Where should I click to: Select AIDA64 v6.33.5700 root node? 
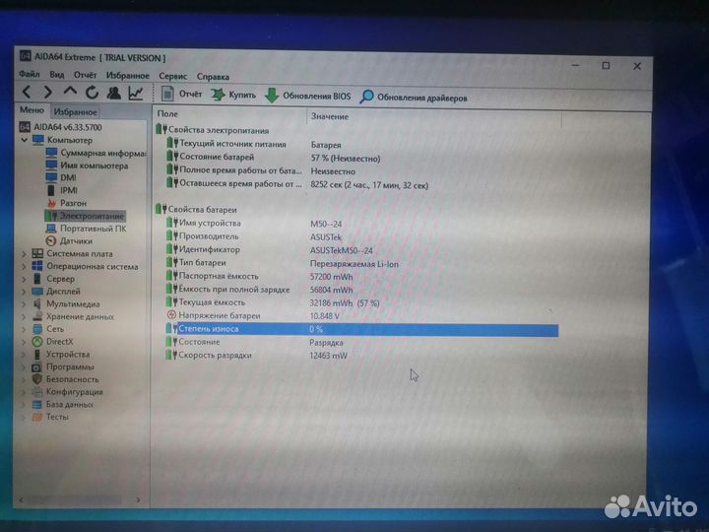(x=61, y=127)
